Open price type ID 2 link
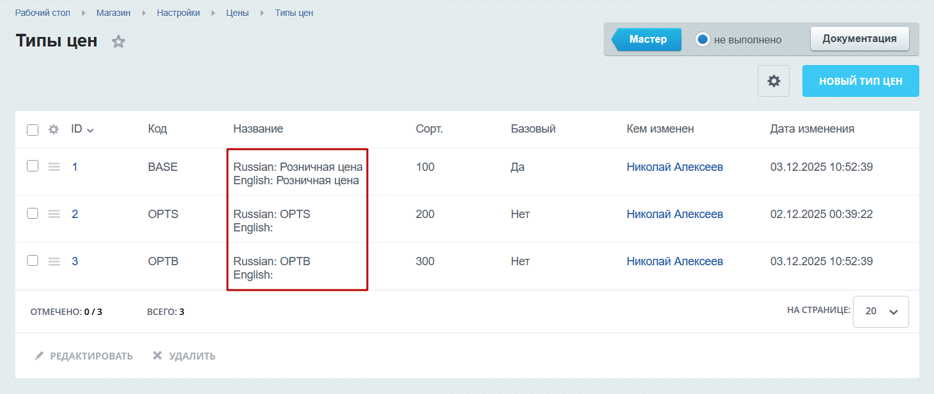Image resolution: width=934 pixels, height=394 pixels. [x=75, y=214]
